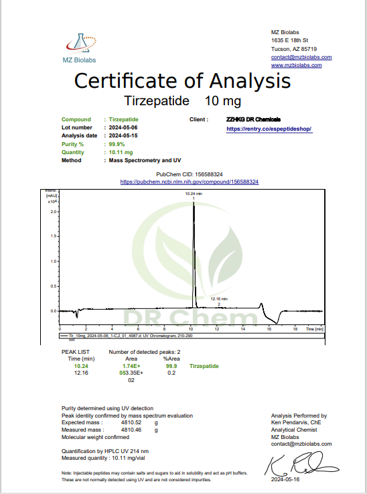The width and height of the screenshot is (367, 494).
Task: Click the DR Chem leaf watermark
Action: [188, 265]
